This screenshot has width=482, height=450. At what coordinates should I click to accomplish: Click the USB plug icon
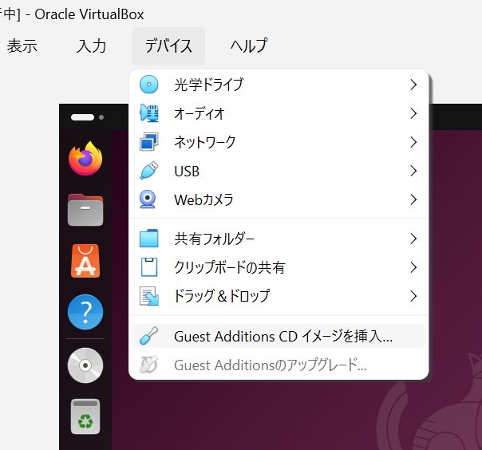click(148, 170)
